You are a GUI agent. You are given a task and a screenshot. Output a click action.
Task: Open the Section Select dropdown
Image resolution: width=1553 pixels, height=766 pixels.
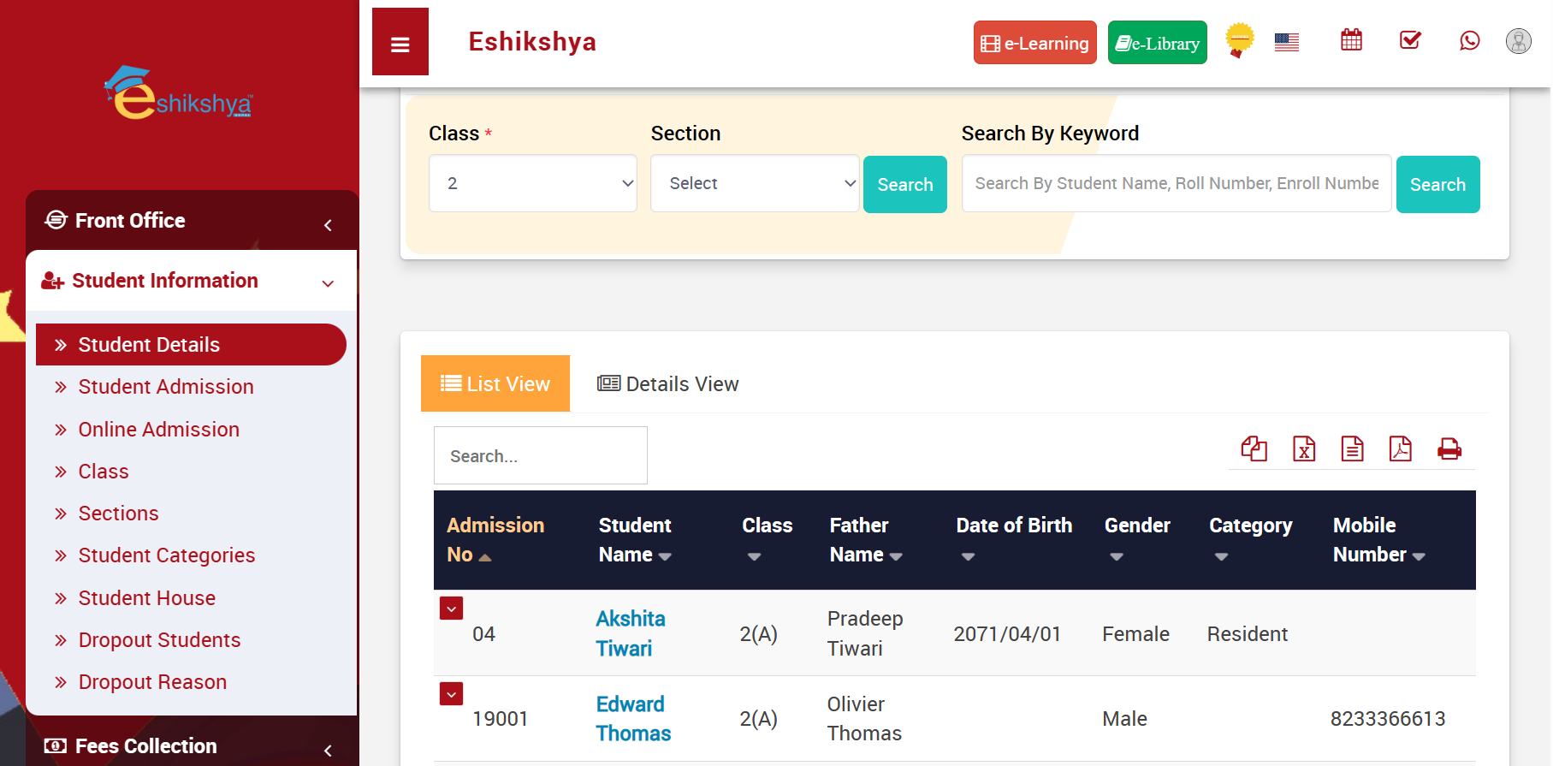(754, 183)
